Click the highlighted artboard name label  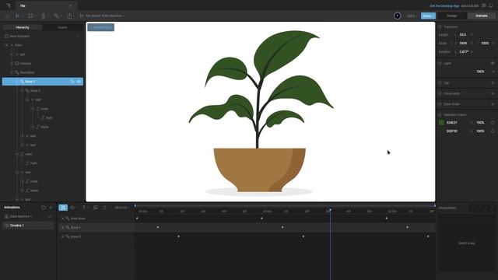[101, 27]
